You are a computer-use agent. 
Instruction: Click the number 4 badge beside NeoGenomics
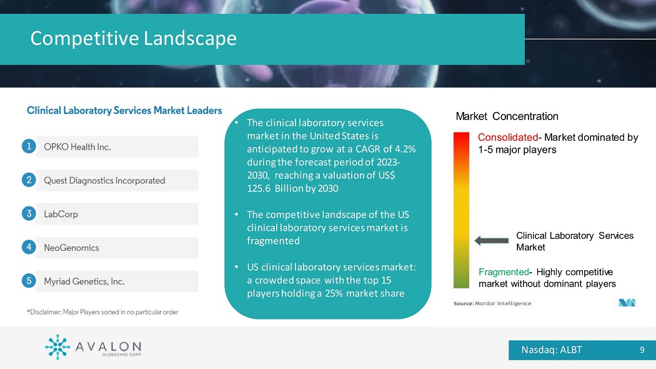click(29, 247)
